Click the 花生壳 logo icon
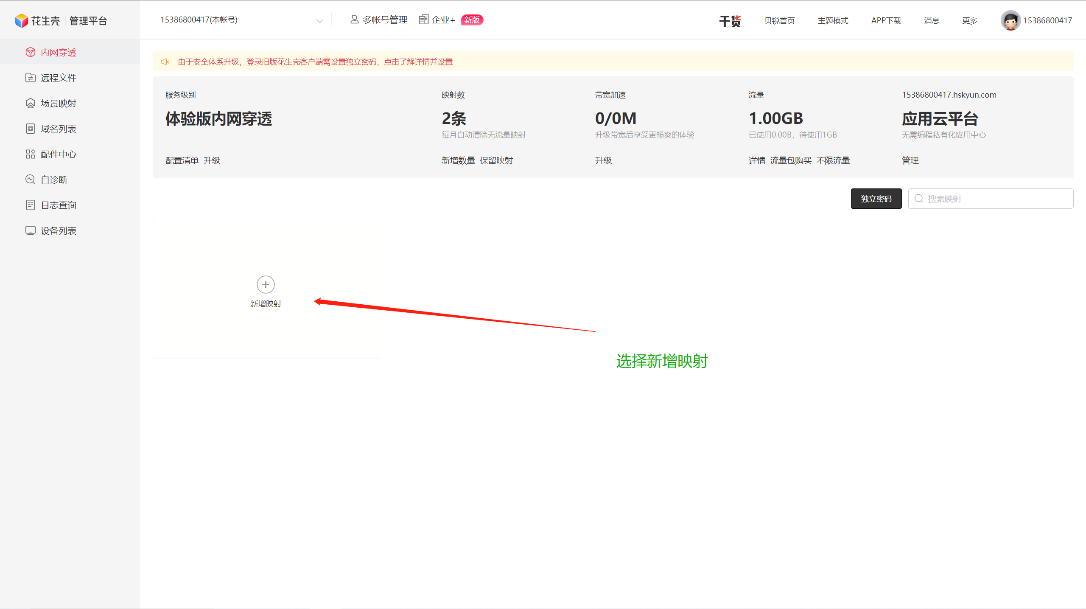This screenshot has width=1086, height=609. coord(21,20)
